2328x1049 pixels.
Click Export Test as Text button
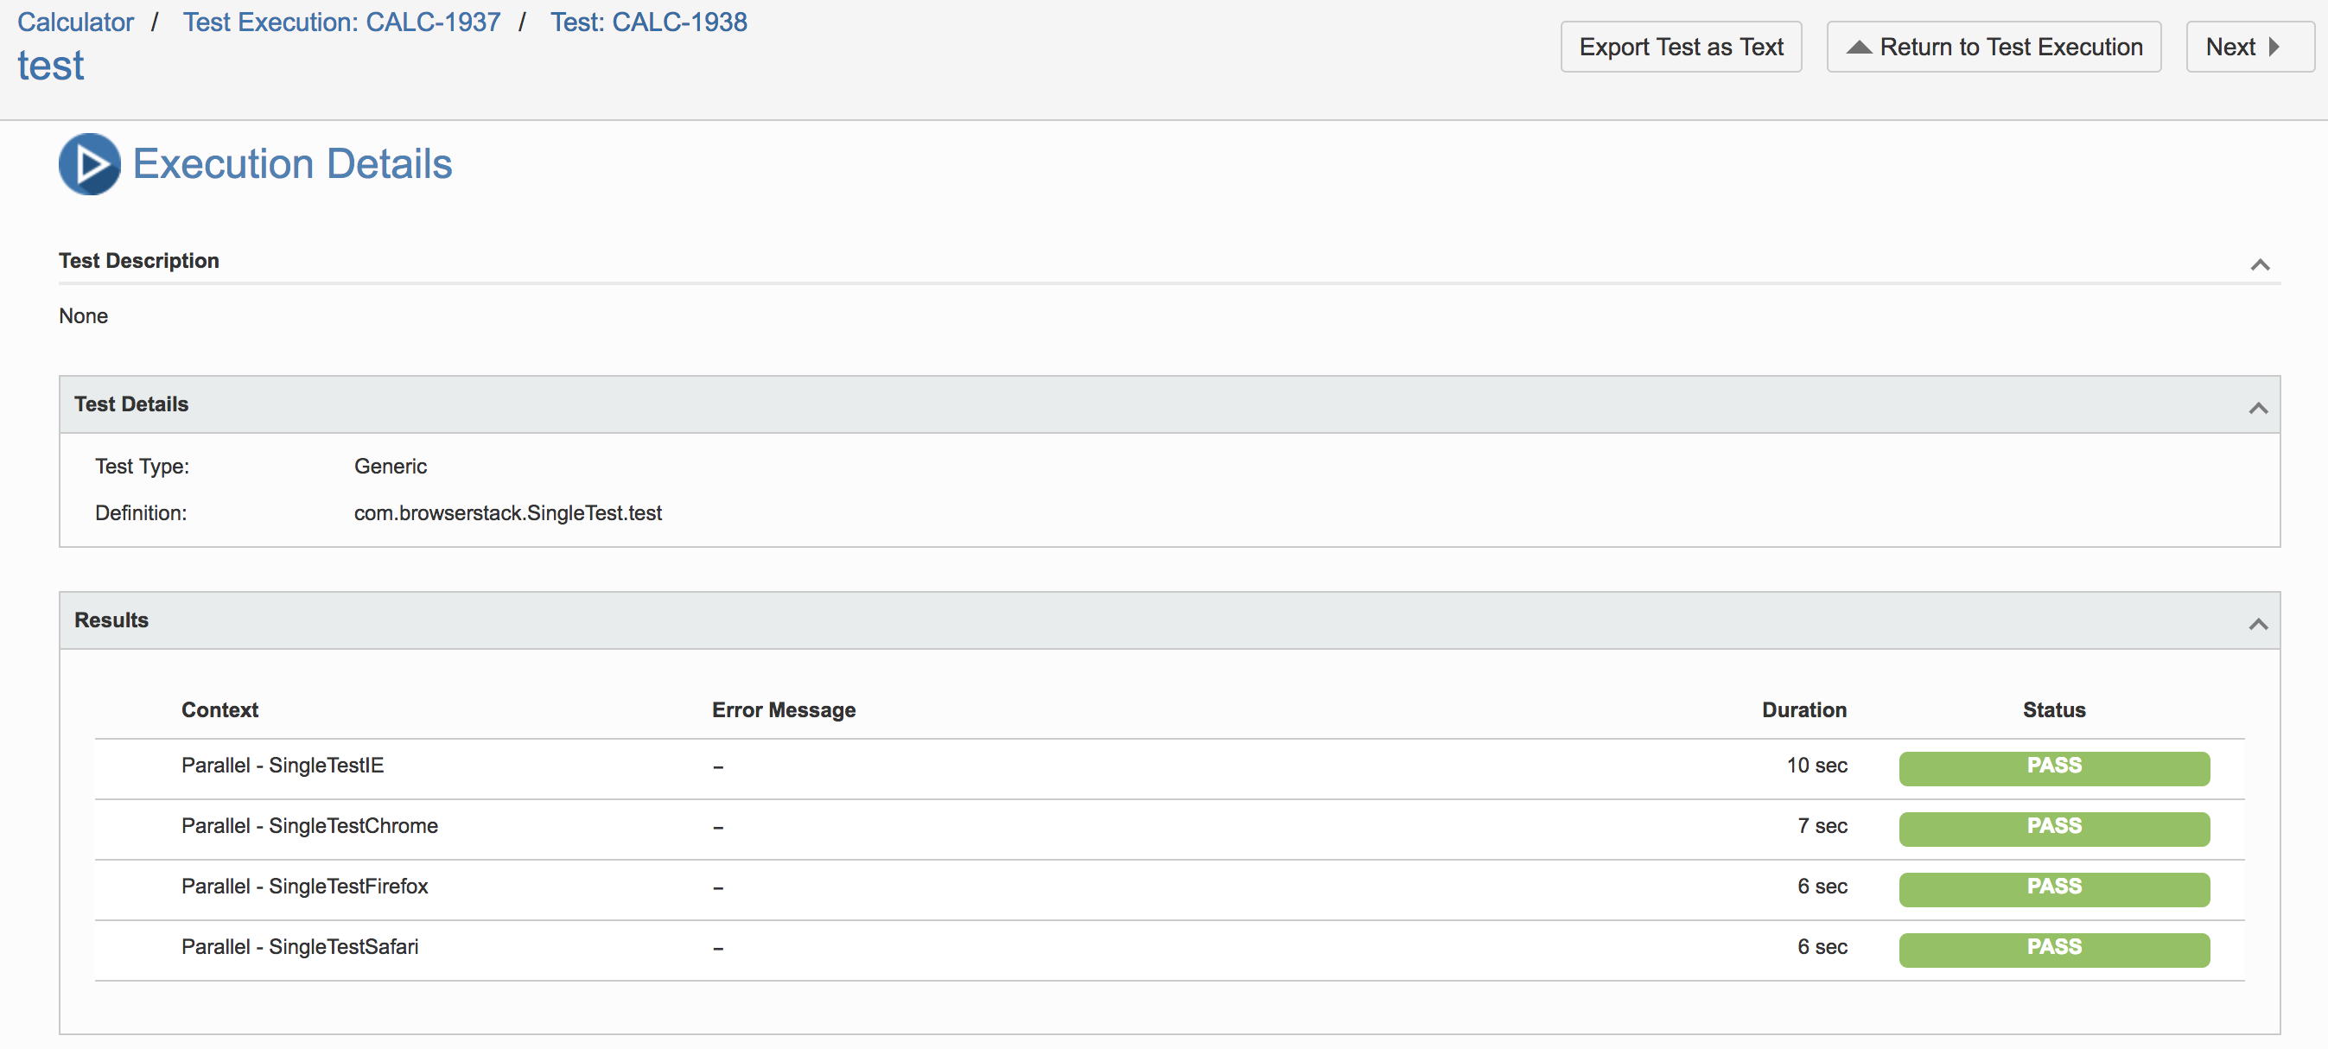click(1681, 47)
